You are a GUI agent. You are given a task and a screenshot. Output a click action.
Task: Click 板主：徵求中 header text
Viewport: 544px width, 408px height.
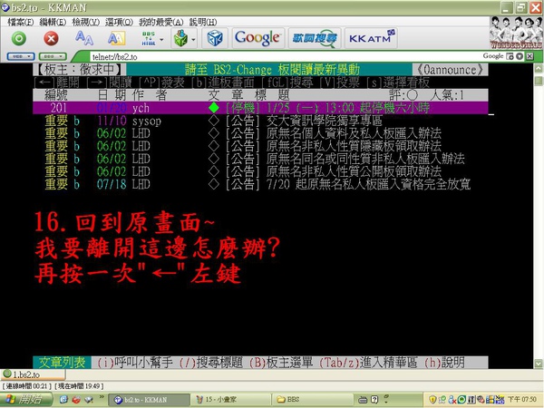[x=80, y=70]
